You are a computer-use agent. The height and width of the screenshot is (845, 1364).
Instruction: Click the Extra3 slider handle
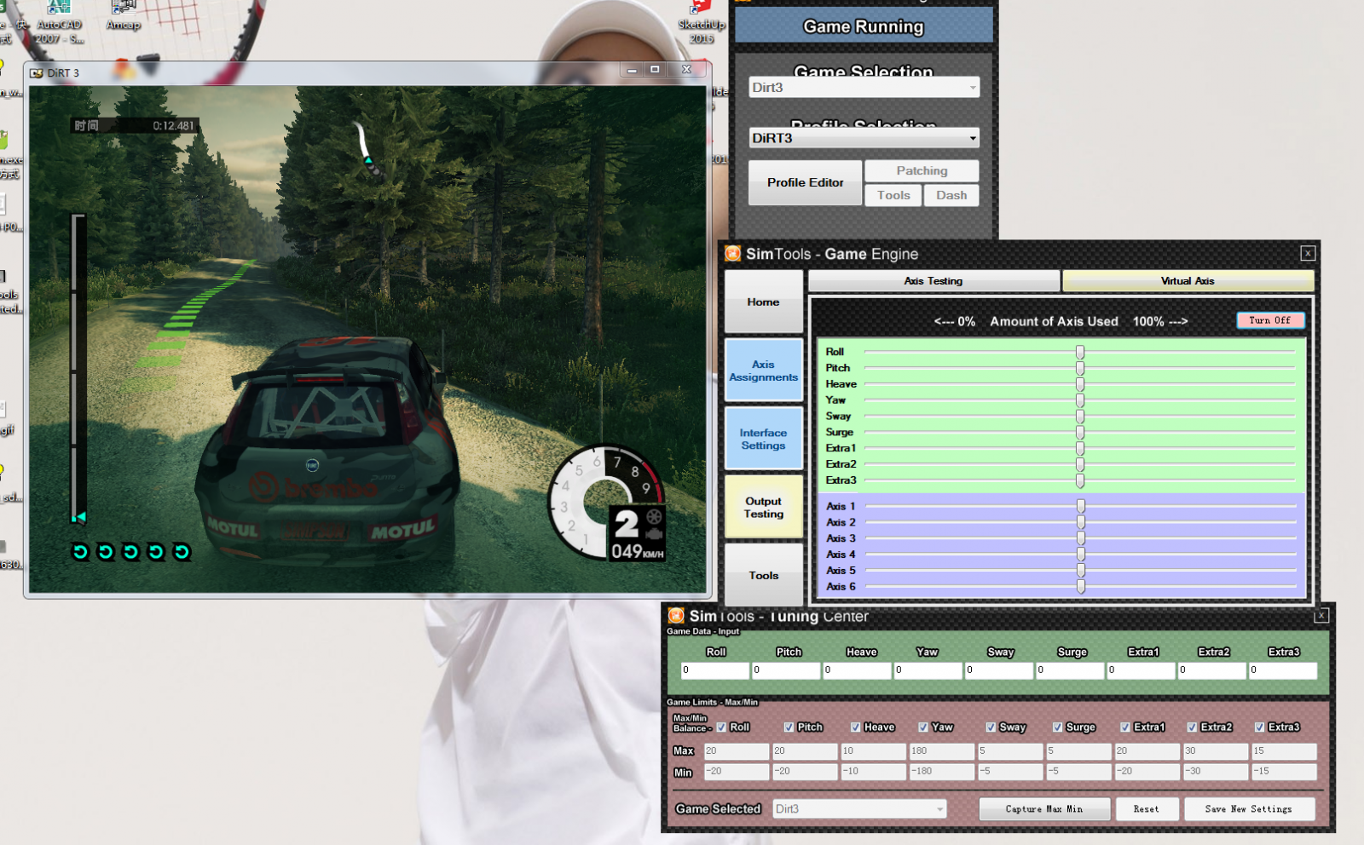pyautogui.click(x=1080, y=480)
